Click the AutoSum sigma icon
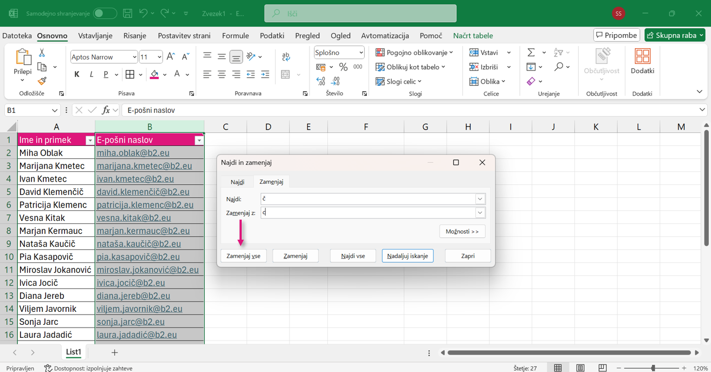The width and height of the screenshot is (711, 372). click(531, 53)
